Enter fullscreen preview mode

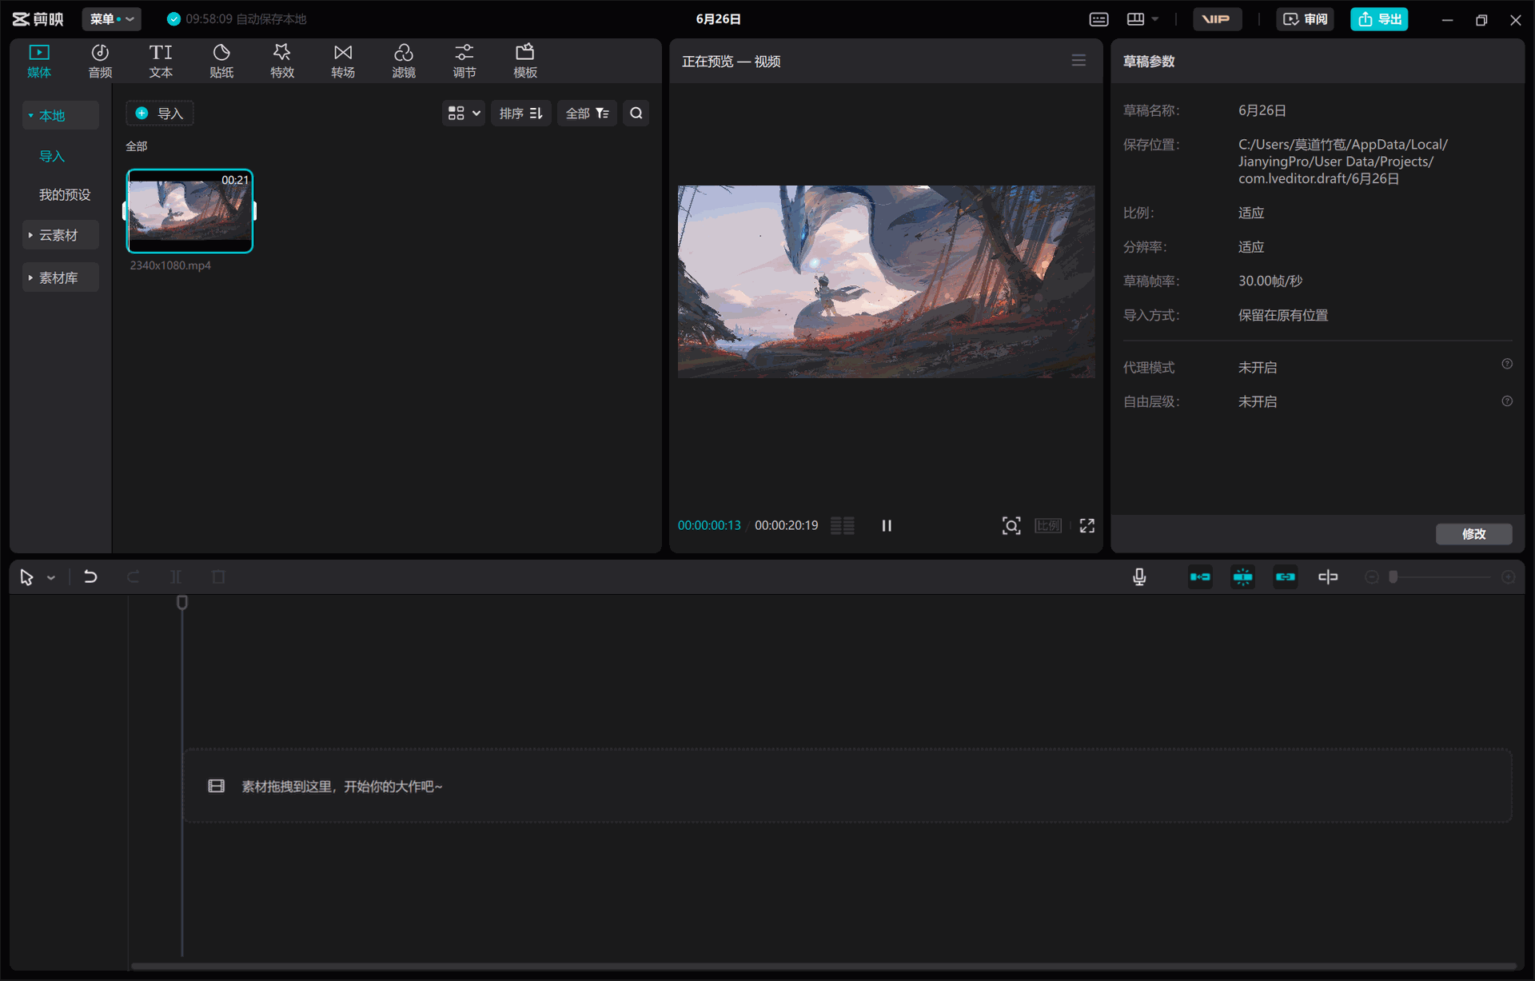[1086, 525]
